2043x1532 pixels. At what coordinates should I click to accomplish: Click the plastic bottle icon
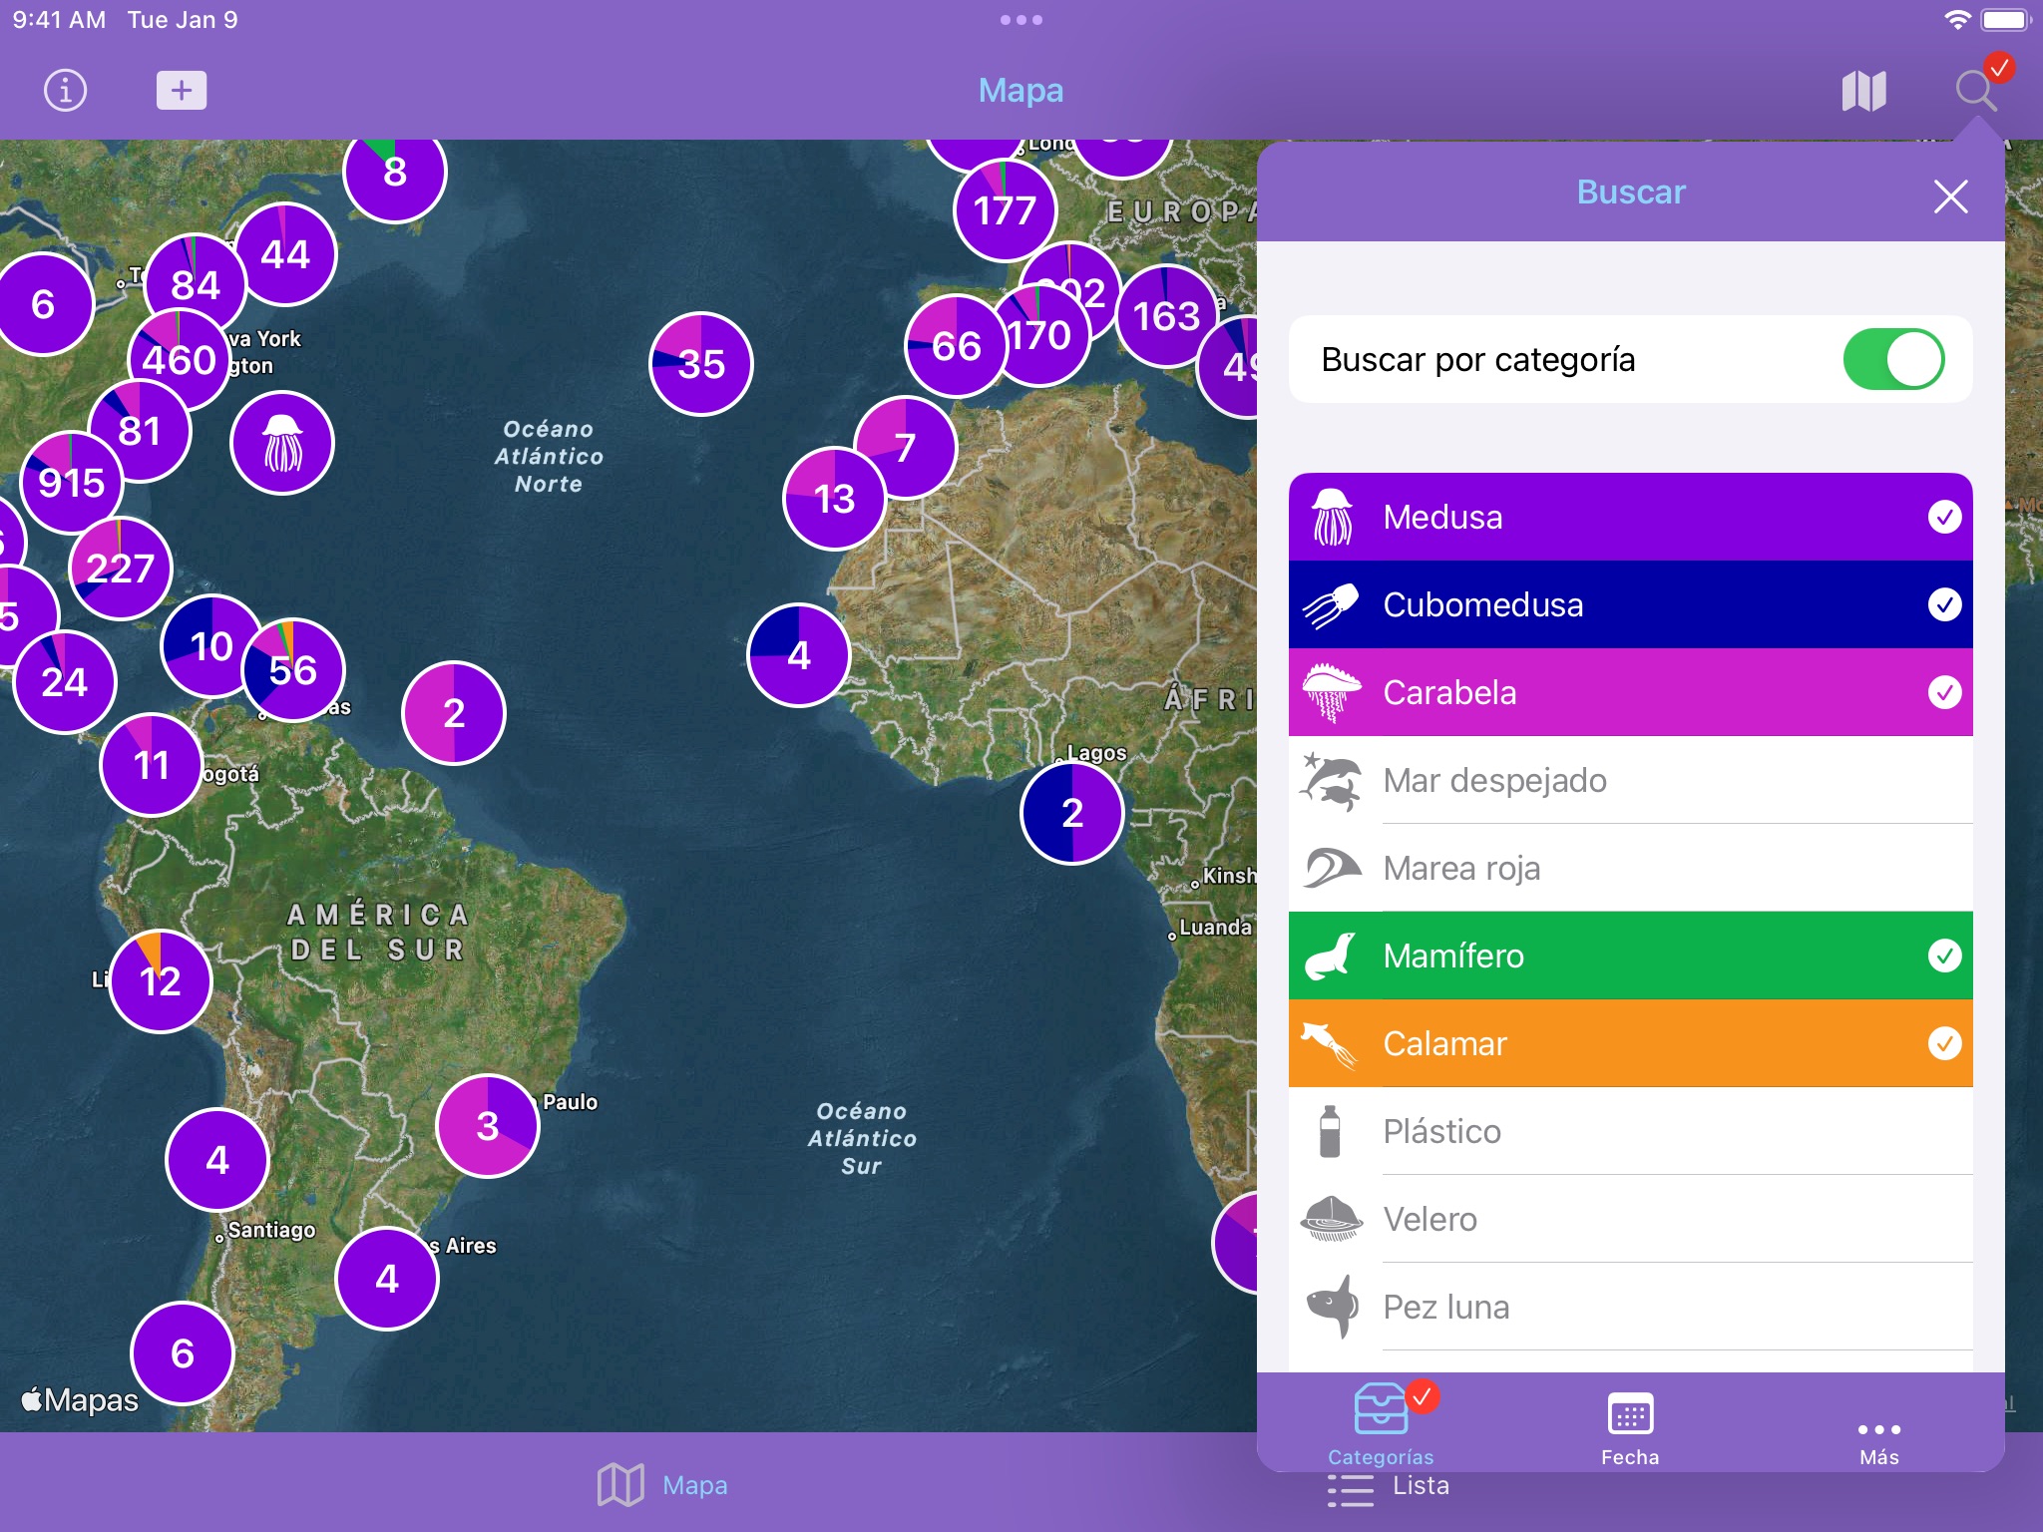[1330, 1131]
